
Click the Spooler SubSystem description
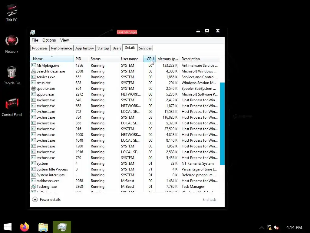[x=199, y=89]
